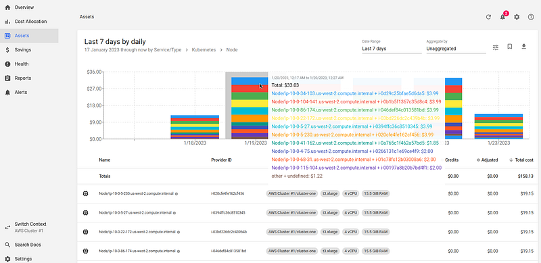Click the Savings dollar icon
Viewport: 541px width, 263px height.
pyautogui.click(x=7, y=50)
